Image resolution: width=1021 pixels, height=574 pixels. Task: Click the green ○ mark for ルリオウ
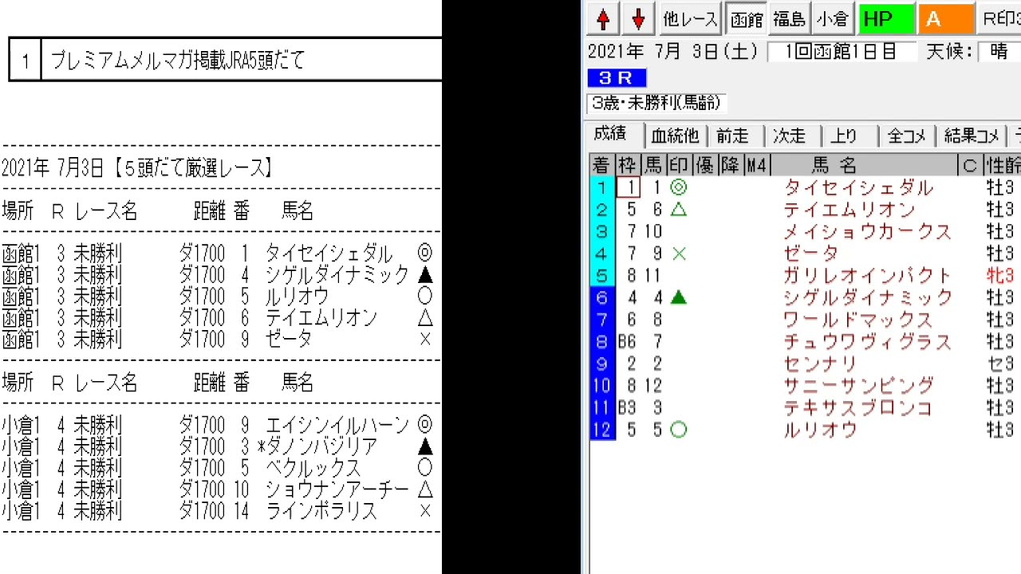pos(678,430)
